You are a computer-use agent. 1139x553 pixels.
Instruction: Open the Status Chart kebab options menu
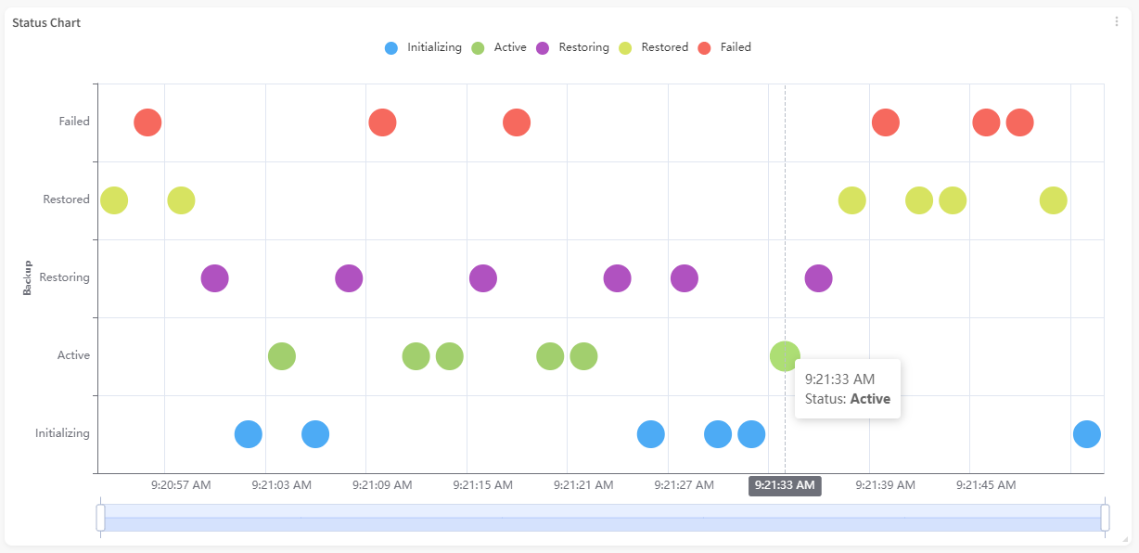1117,22
